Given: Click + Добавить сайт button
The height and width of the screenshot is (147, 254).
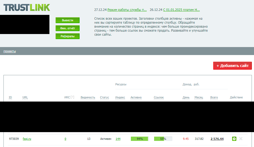Looking at the screenshot, I should tap(232, 66).
